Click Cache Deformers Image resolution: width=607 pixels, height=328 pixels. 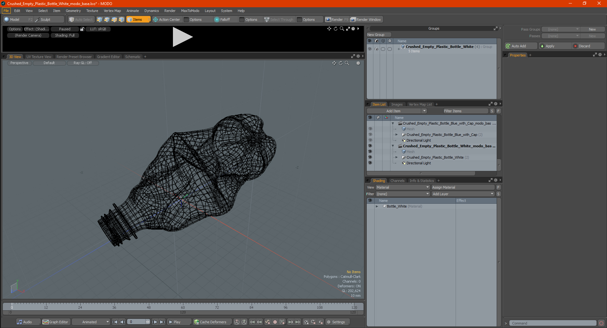[x=213, y=322]
